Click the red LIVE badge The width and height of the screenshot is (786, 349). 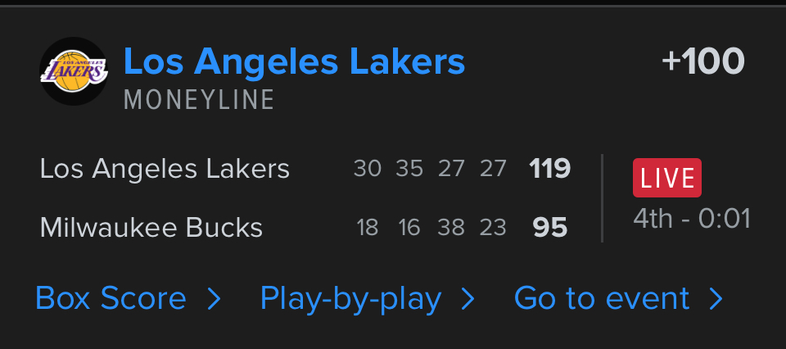coord(666,178)
